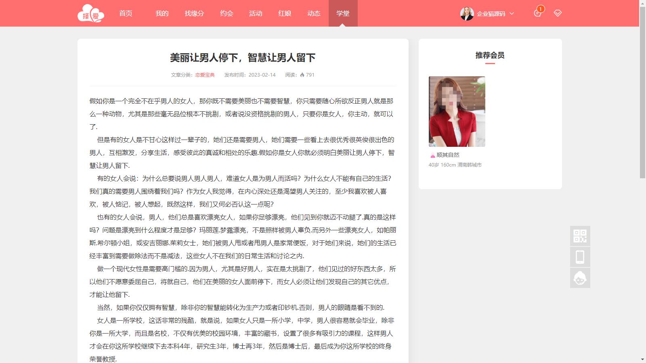Click the user avatar in header
The height and width of the screenshot is (363, 646).
point(467,14)
